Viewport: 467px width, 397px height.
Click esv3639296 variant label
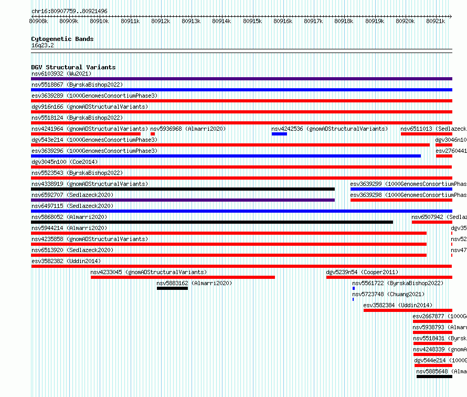pos(94,151)
